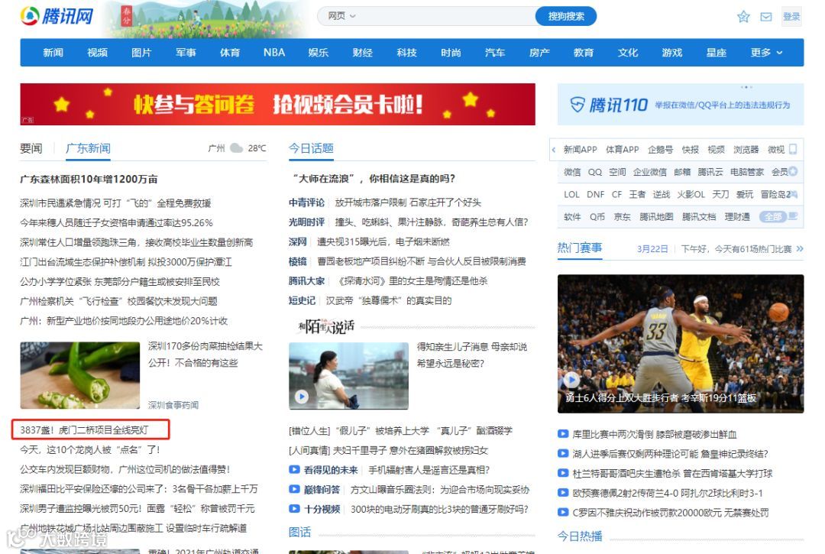Expand the 热门赛事 double chevron arrow
Screen dimensions: 825x554
tap(800, 249)
